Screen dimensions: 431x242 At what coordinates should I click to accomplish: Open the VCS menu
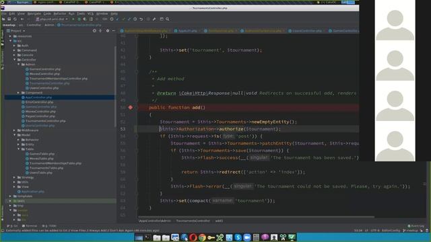tap(90, 13)
